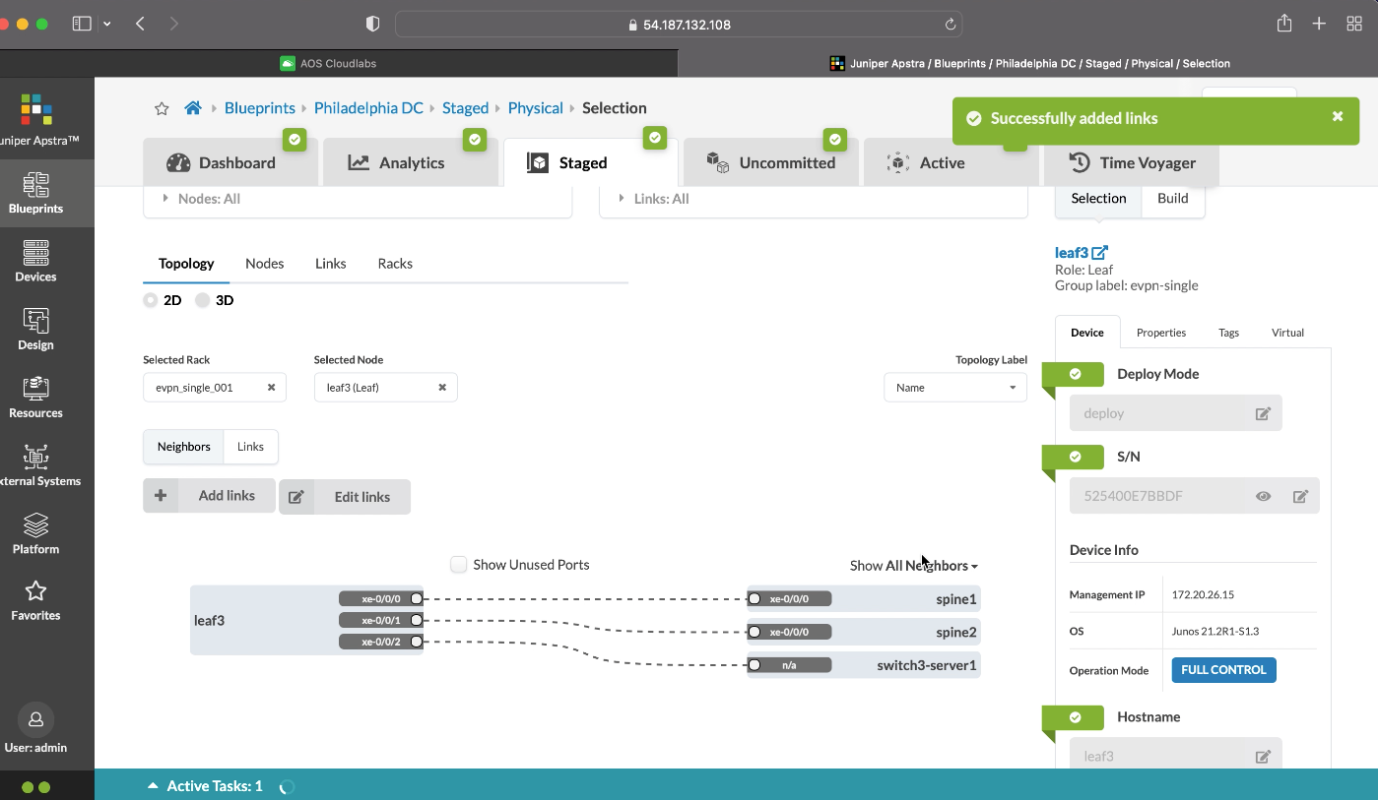1378x800 pixels.
Task: Edit the Hostname field
Action: (x=1263, y=757)
